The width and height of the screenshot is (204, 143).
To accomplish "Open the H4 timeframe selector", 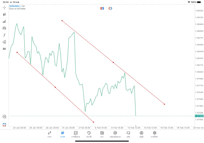I will (x=4, y=49).
